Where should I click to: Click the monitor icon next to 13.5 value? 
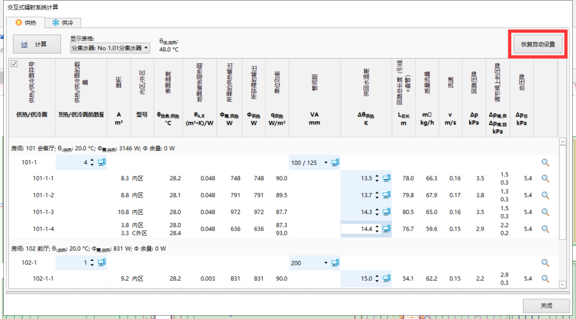(x=387, y=178)
